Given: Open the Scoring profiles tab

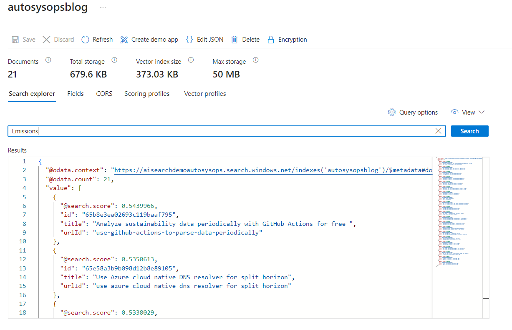Looking at the screenshot, I should [146, 94].
